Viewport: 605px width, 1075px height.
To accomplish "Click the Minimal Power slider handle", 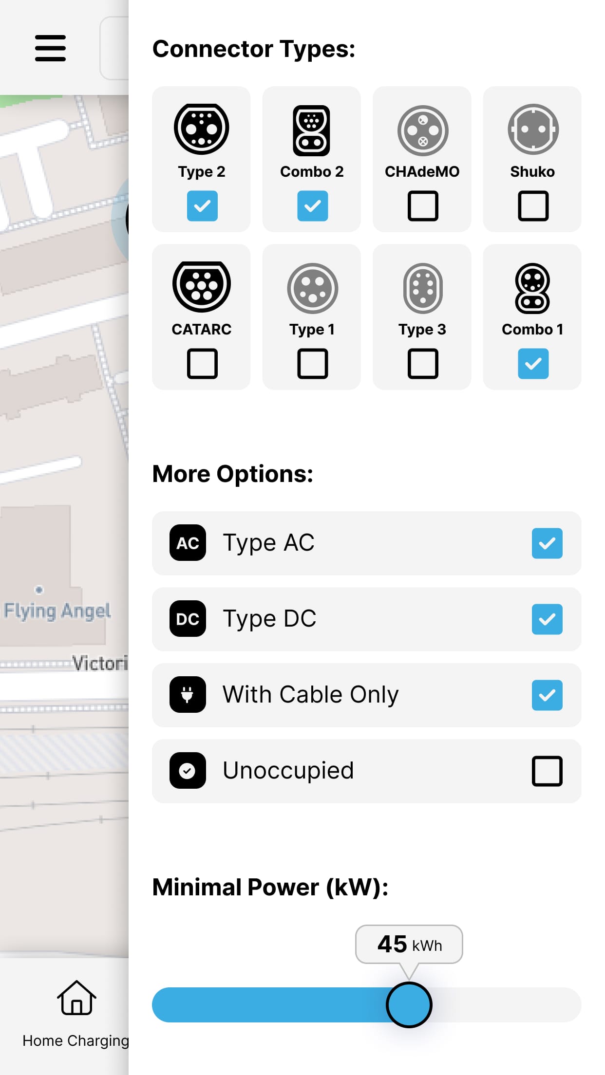I will click(409, 1004).
